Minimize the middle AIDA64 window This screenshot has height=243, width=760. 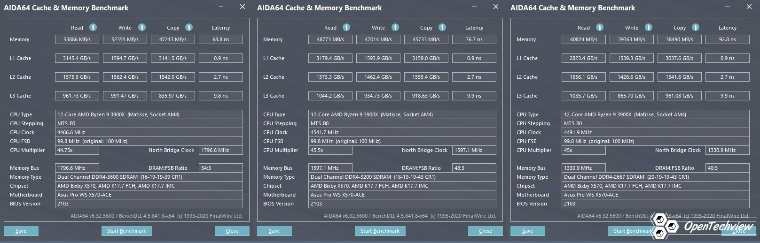(474, 7)
